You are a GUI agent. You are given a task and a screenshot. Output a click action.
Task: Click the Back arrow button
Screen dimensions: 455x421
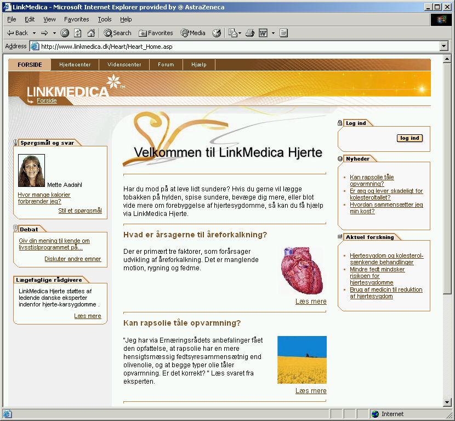17,33
